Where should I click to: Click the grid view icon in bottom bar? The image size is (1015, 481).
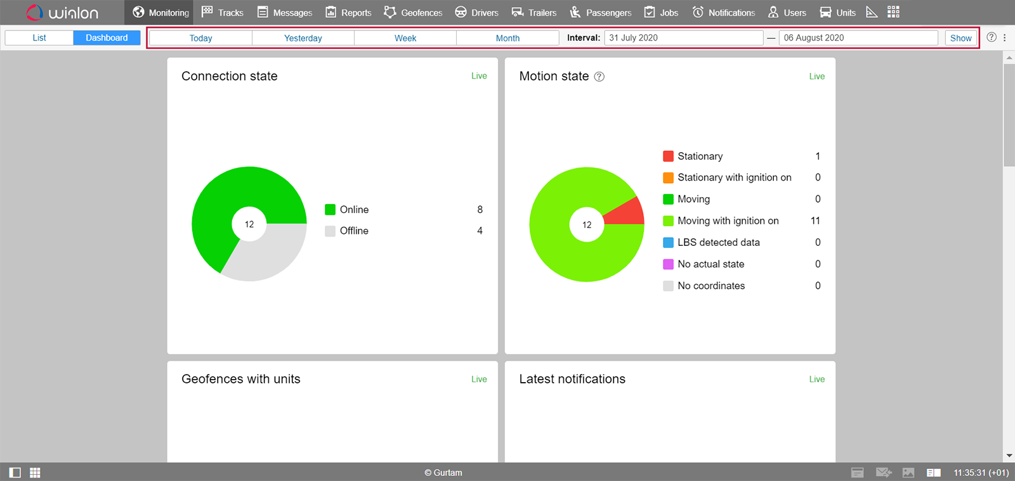tap(35, 473)
